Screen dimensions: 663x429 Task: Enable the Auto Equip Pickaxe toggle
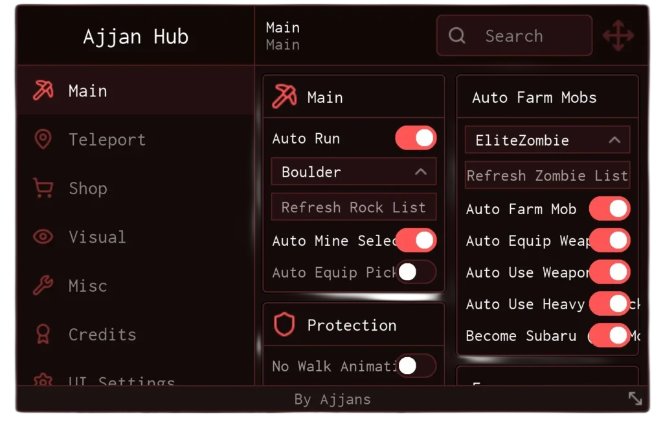point(416,272)
